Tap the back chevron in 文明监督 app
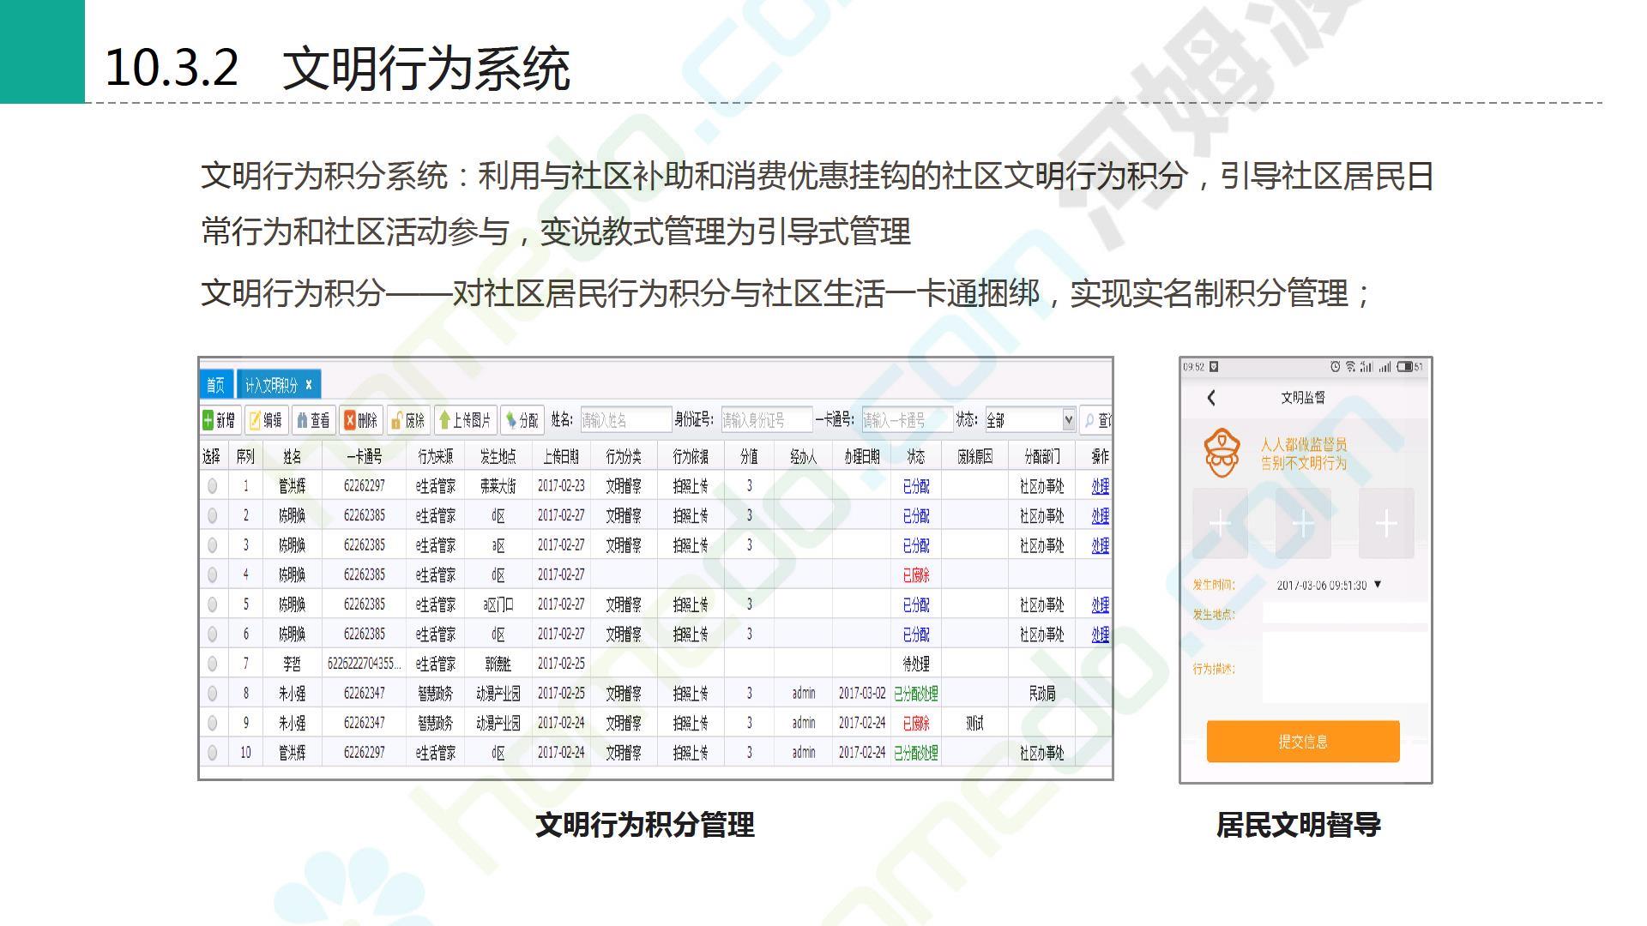1647x926 pixels. click(x=1211, y=398)
